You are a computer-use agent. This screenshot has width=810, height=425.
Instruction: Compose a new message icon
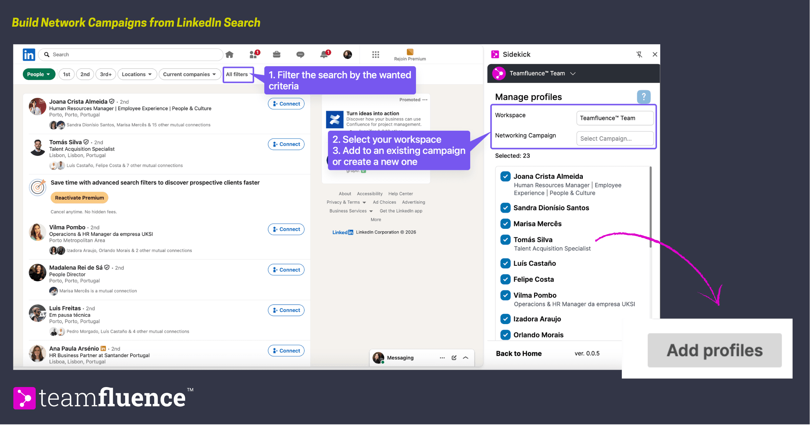(x=454, y=358)
